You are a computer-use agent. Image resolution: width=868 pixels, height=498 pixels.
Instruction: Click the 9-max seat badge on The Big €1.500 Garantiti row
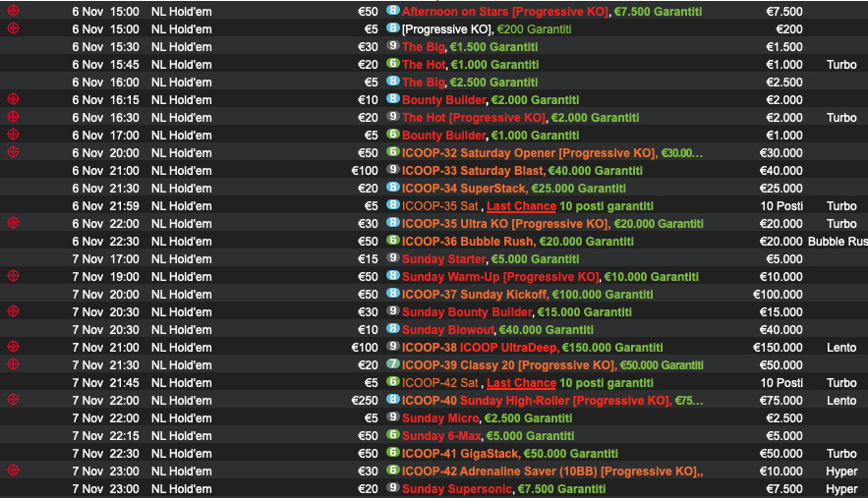click(393, 46)
